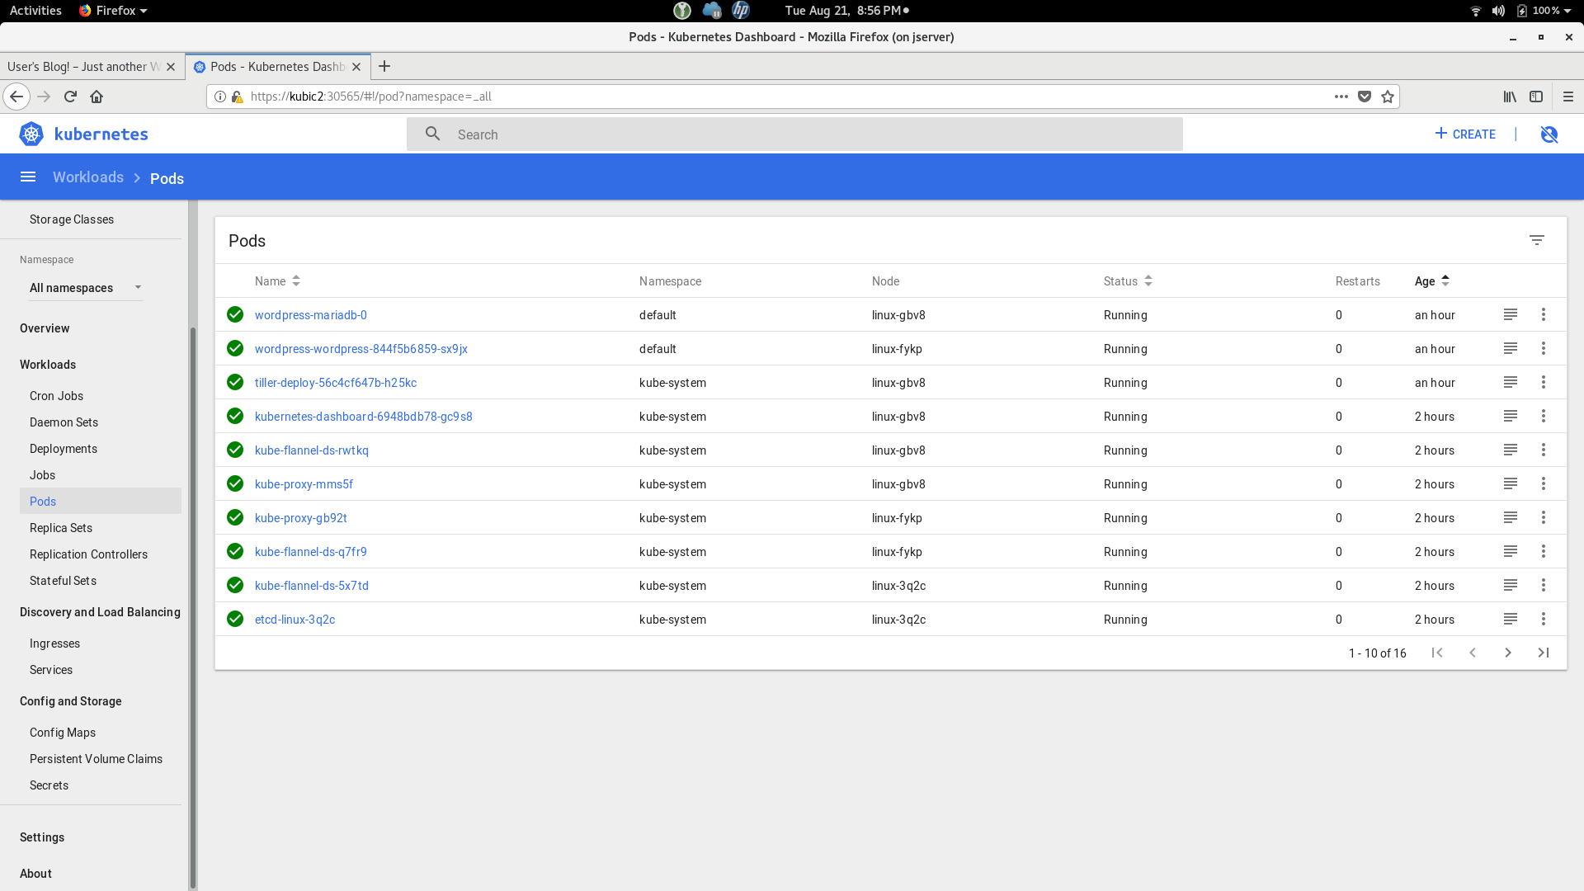The image size is (1584, 891).
Task: Open the kube-flannel-ds-rwtkq pod details
Action: (311, 450)
